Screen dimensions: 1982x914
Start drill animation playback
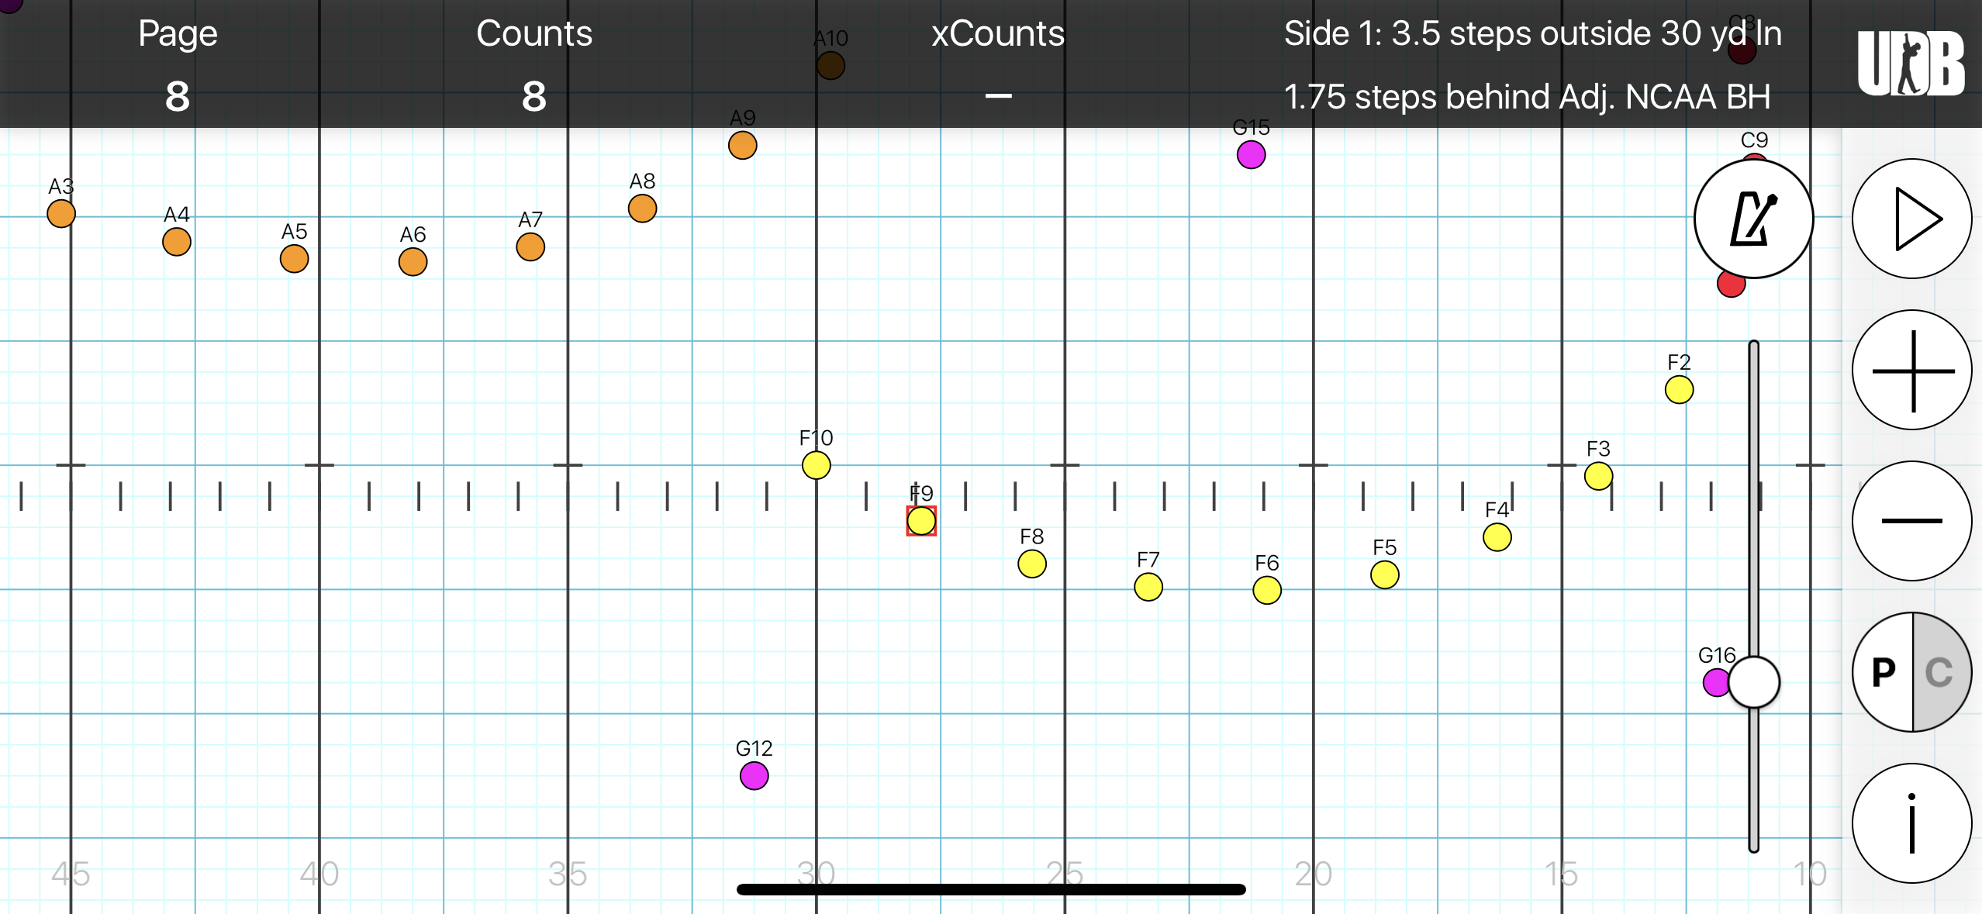[x=1911, y=219]
